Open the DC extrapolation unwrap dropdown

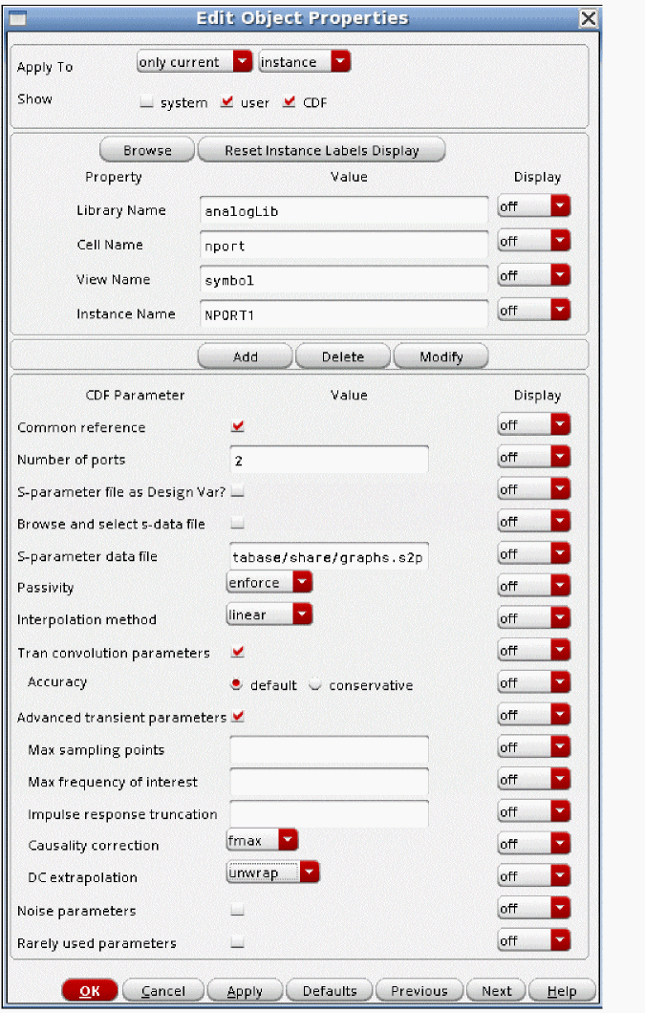pyautogui.click(x=272, y=872)
